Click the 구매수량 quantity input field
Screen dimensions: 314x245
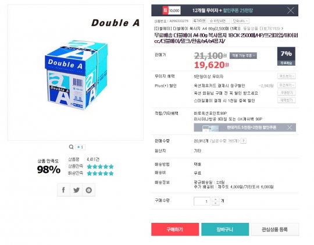202,201
